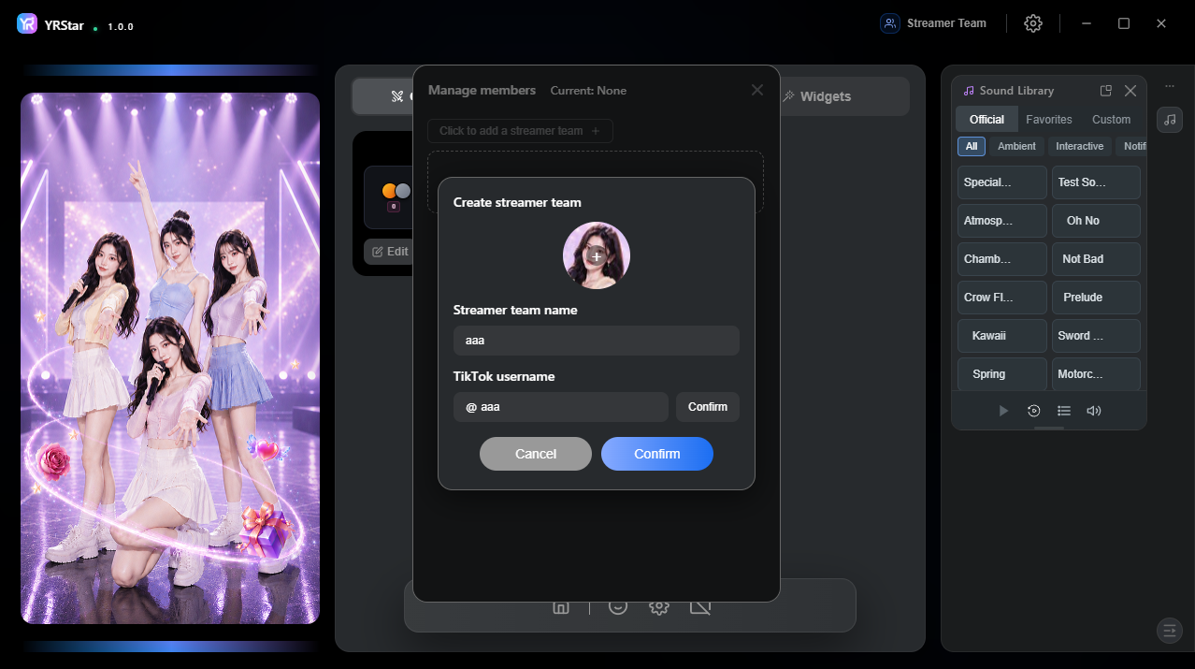Viewport: 1195px width, 669px height.
Task: Play the Sword ... sound
Action: click(1096, 336)
